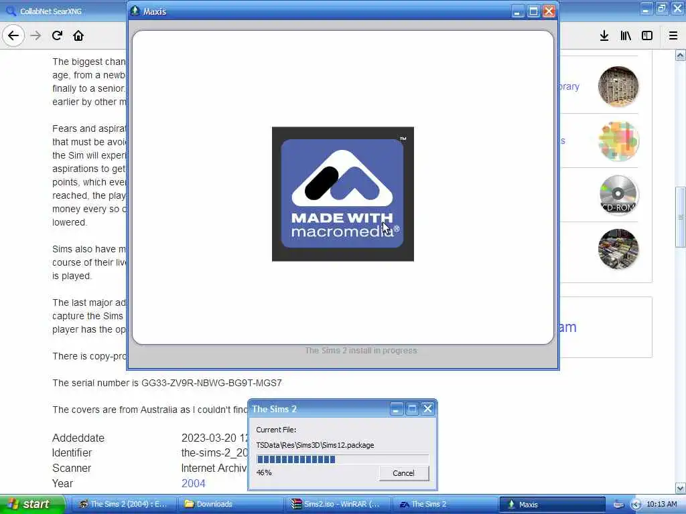686x514 pixels.
Task: Click browser scrollbar up arrow
Action: [x=681, y=55]
